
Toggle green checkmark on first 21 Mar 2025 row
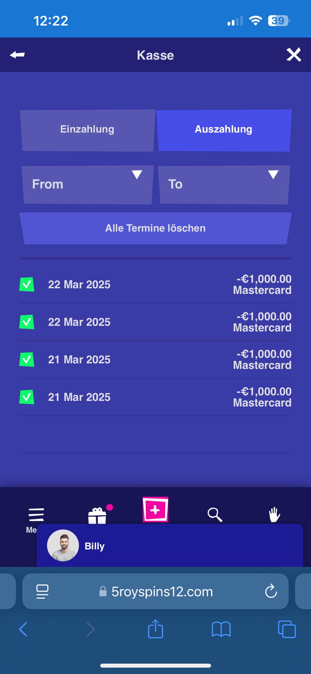click(27, 359)
